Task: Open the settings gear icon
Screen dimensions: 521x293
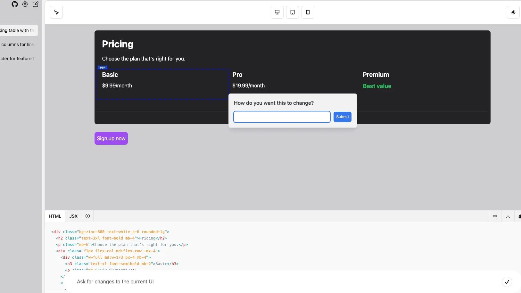Action: point(25,4)
